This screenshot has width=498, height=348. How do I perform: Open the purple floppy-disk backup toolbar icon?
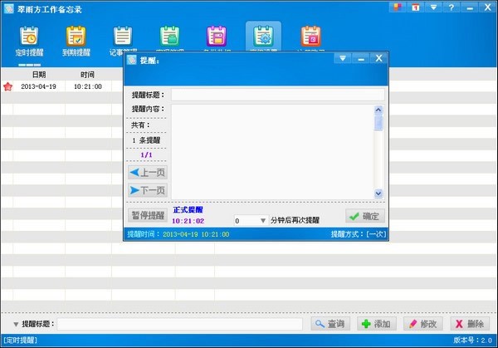pyautogui.click(x=217, y=37)
